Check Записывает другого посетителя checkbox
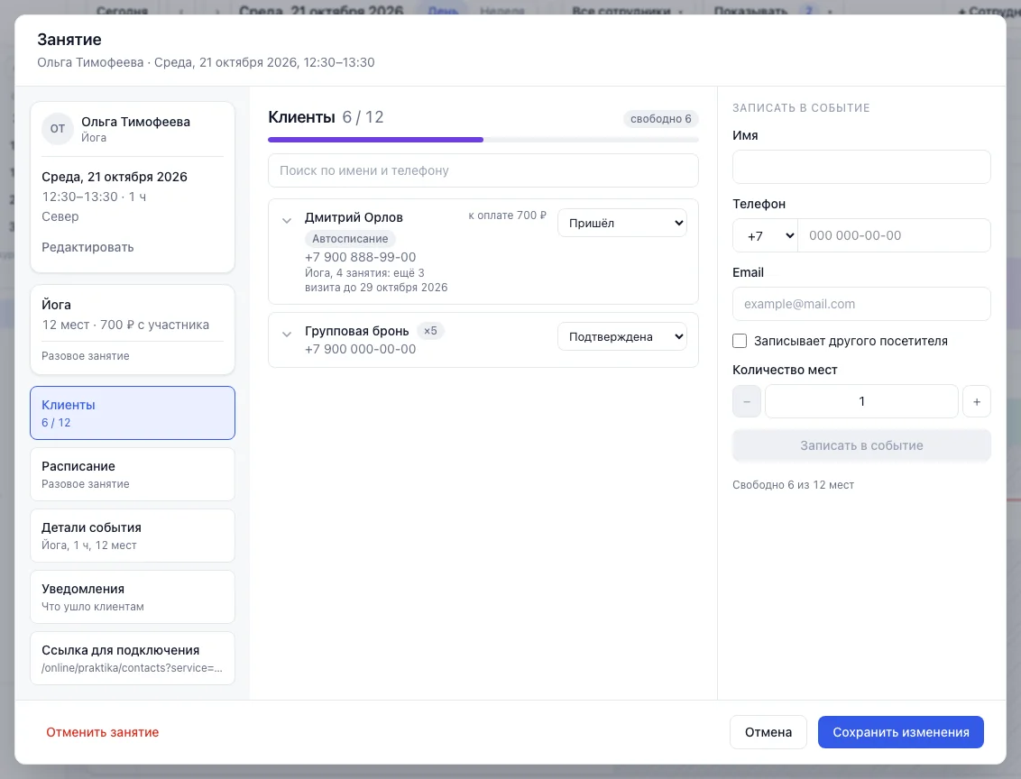1021x779 pixels. (740, 341)
